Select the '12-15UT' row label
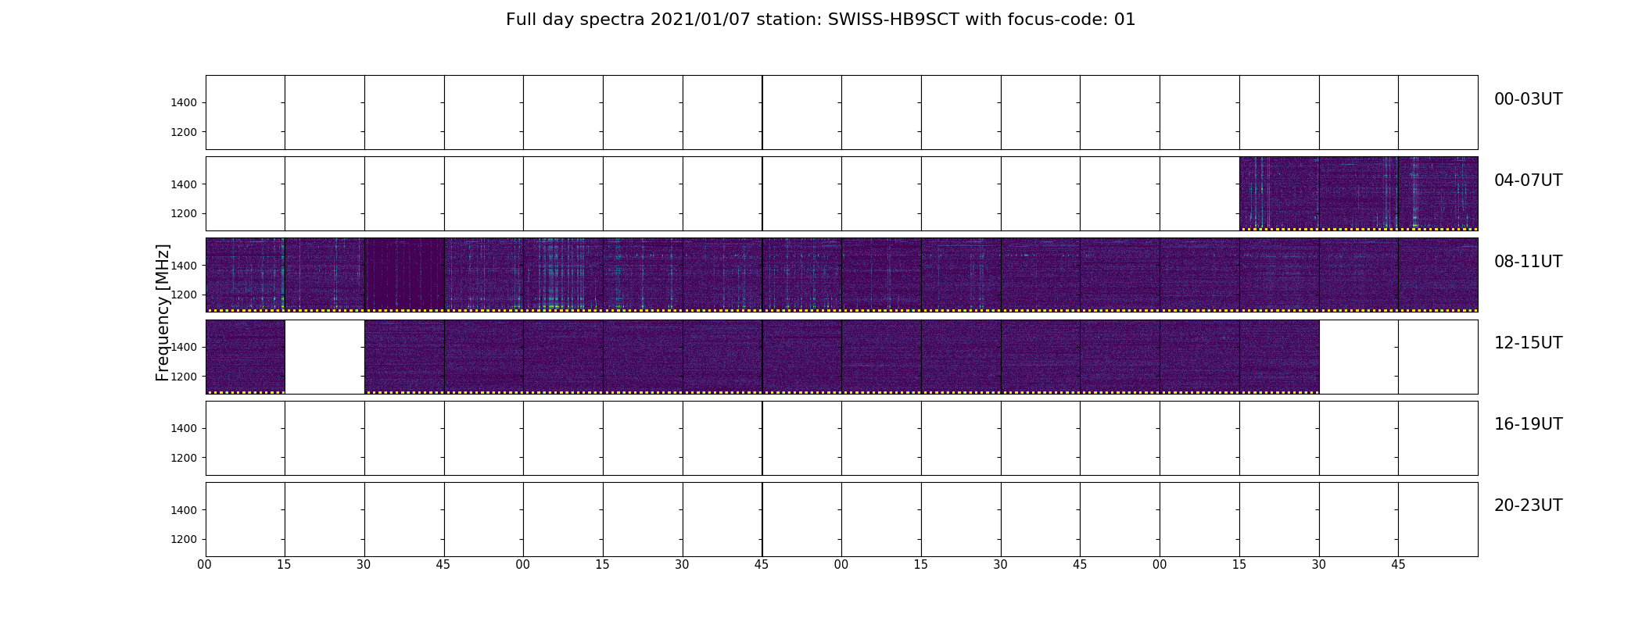The width and height of the screenshot is (1642, 625). (1528, 343)
